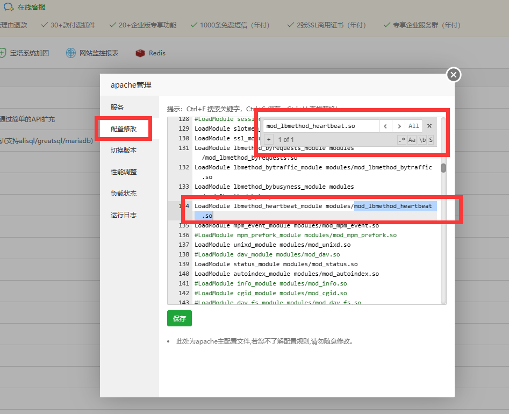Viewport: 509px width, 414px height.
Task: Open 网站监控报表 icon
Action: click(71, 53)
